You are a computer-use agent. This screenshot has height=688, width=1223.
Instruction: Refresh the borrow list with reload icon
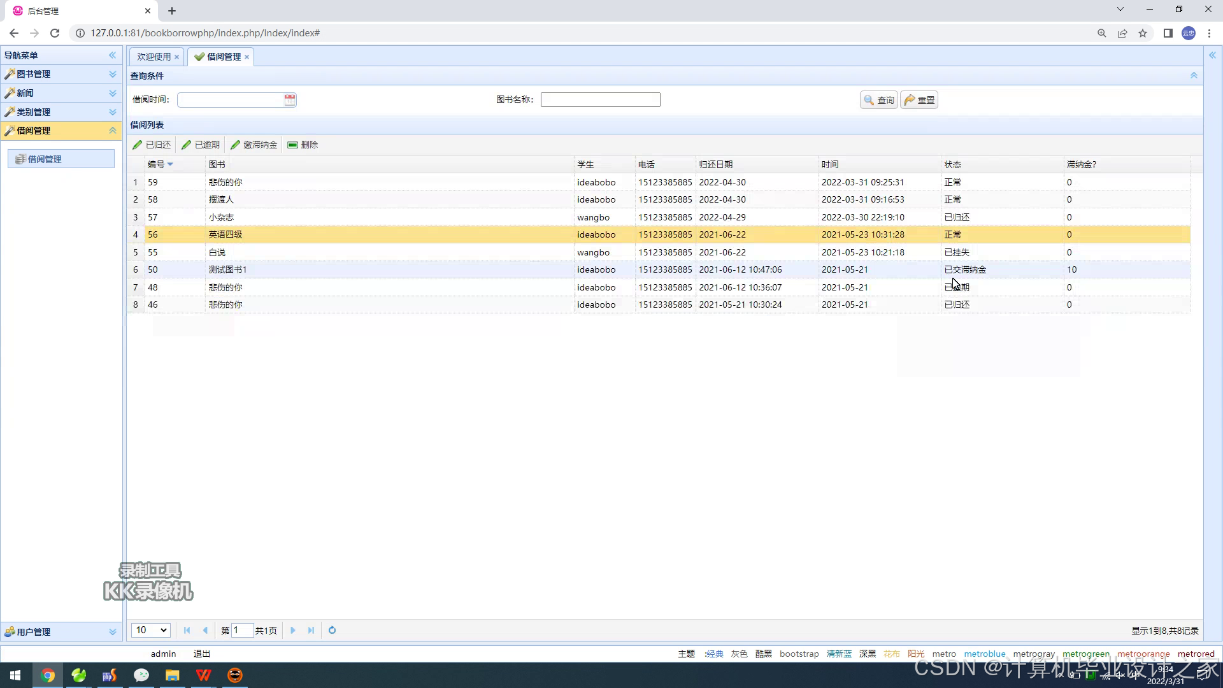[332, 630]
